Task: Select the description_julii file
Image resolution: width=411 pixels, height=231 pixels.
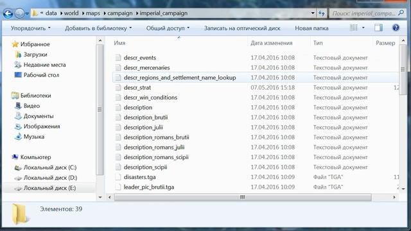Action: click(x=143, y=127)
